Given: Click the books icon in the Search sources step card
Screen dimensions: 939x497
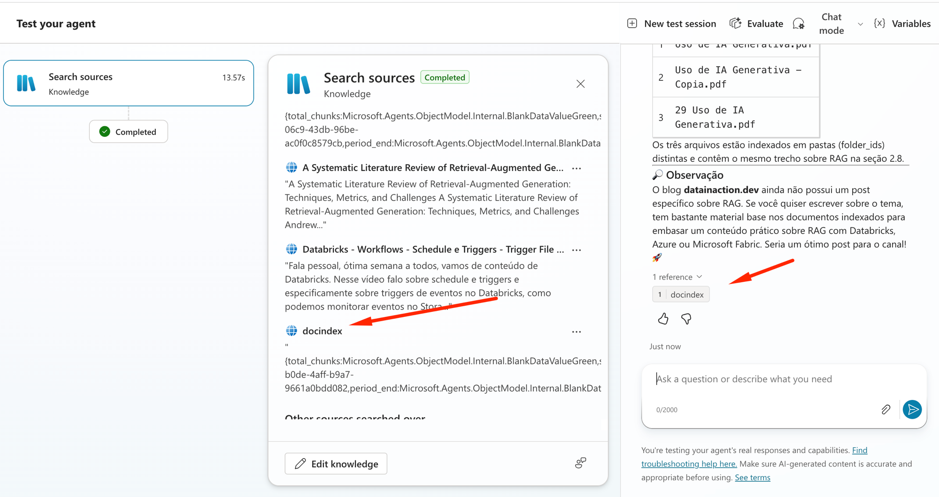Looking at the screenshot, I should coord(26,83).
